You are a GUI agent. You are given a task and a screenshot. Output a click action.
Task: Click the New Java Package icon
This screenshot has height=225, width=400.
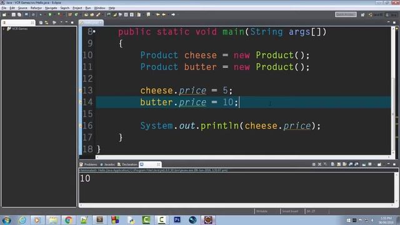(x=70, y=15)
